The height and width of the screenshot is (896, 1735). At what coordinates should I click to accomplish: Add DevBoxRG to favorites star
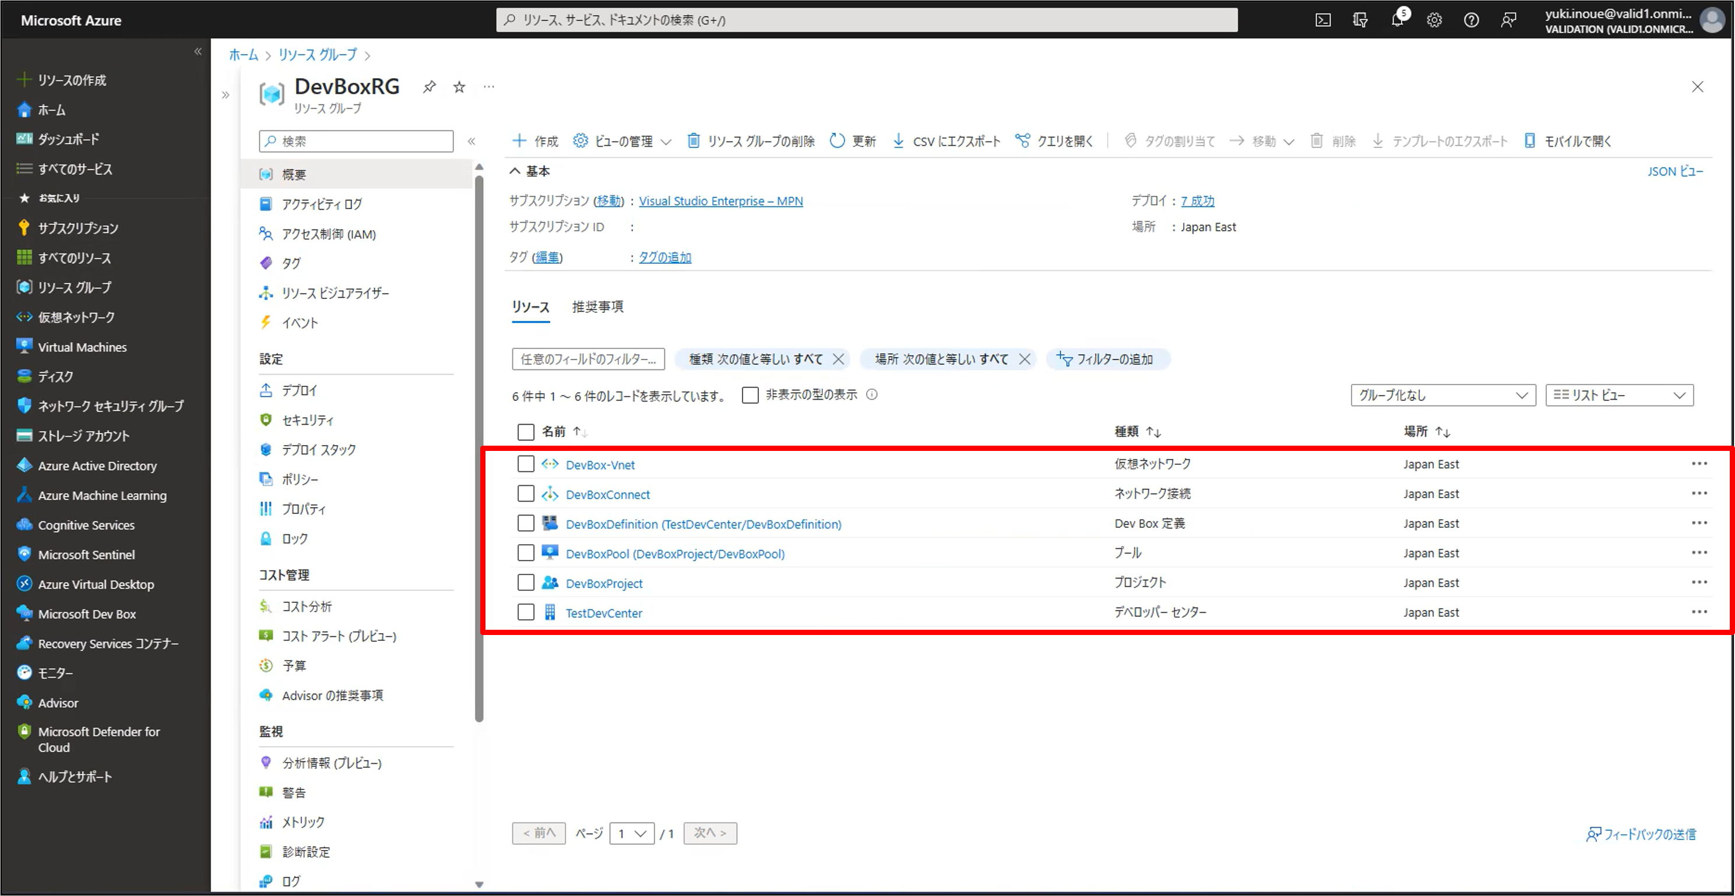pos(459,87)
